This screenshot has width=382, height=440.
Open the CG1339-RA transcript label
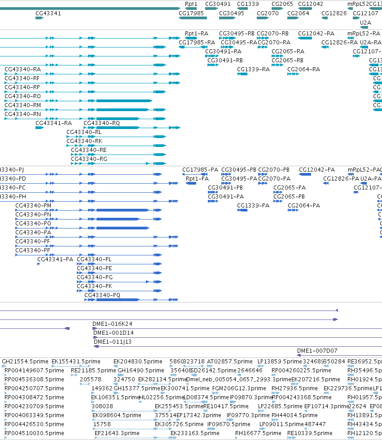pos(253,69)
